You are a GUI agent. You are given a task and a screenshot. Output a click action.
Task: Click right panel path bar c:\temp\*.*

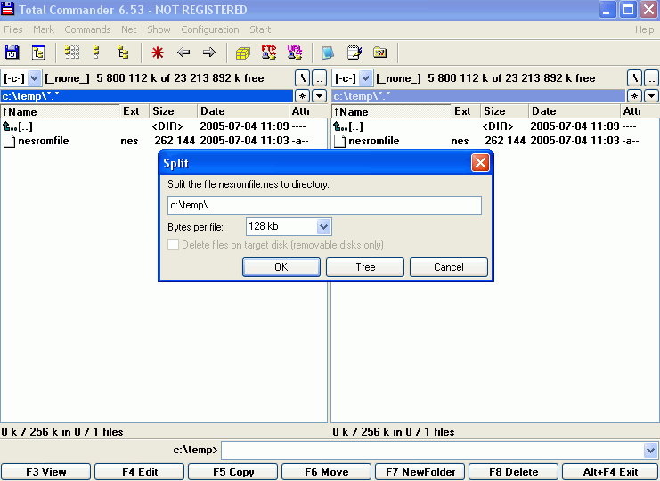coord(478,96)
